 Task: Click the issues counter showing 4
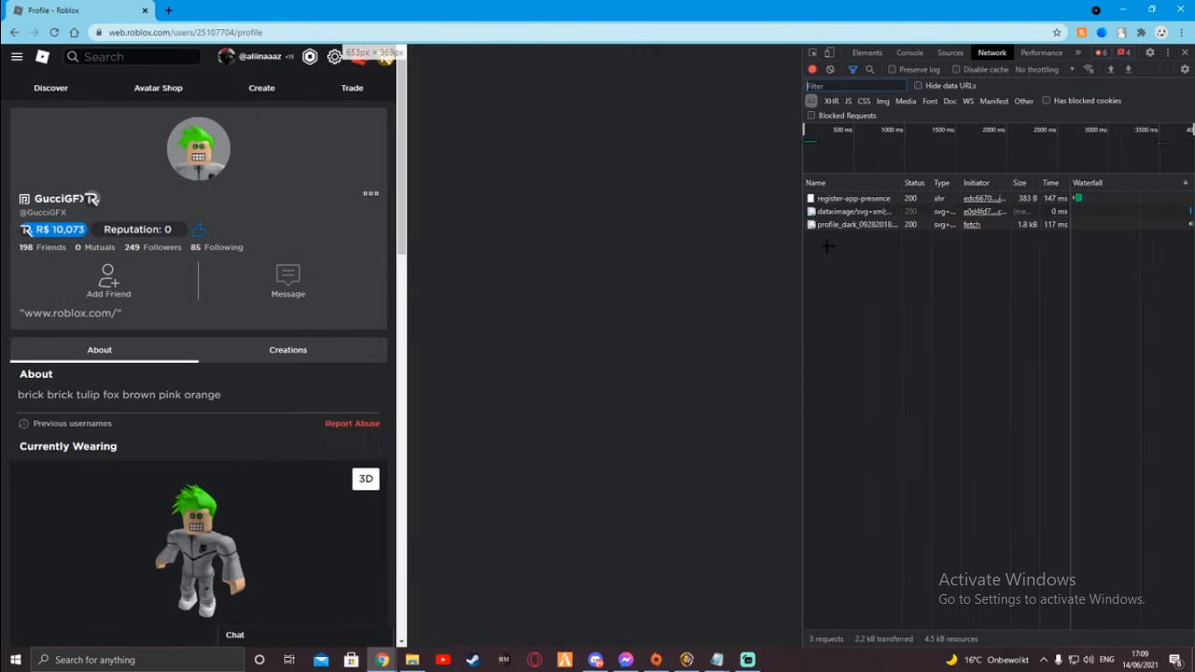(1123, 52)
